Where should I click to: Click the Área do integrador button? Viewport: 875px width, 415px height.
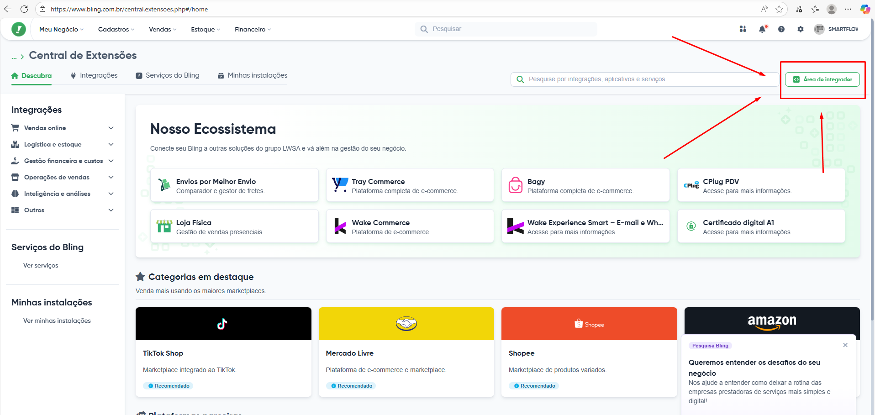(x=822, y=79)
